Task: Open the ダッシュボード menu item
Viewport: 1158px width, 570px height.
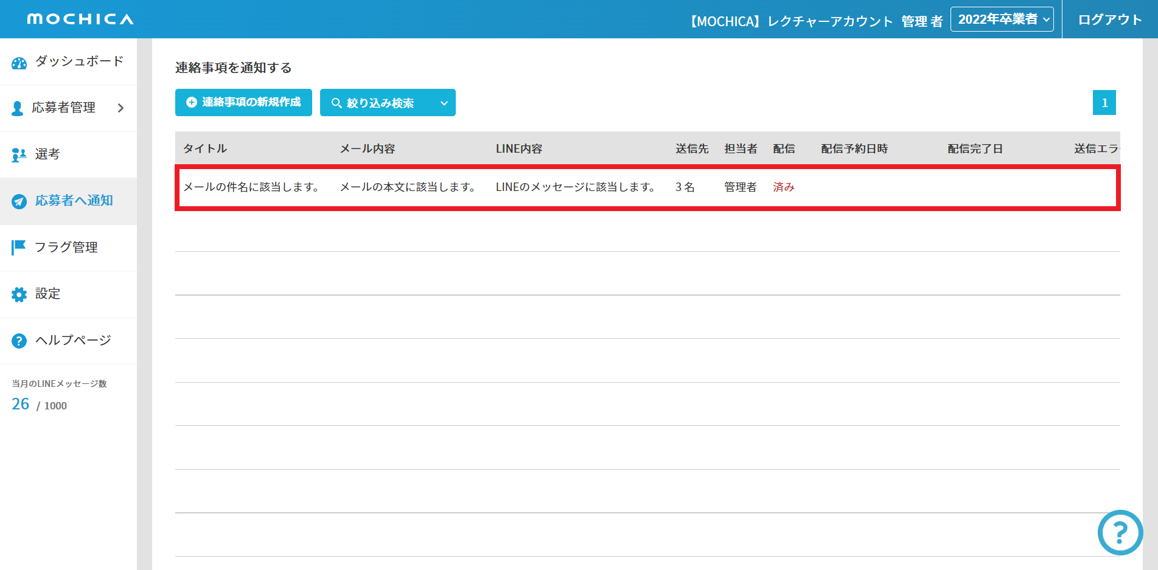Action: point(79,61)
